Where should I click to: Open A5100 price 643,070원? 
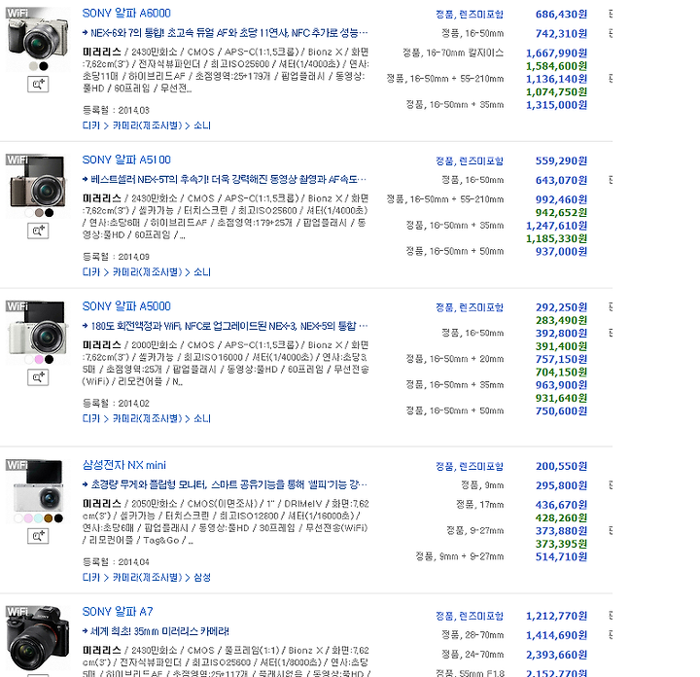pyautogui.click(x=561, y=180)
